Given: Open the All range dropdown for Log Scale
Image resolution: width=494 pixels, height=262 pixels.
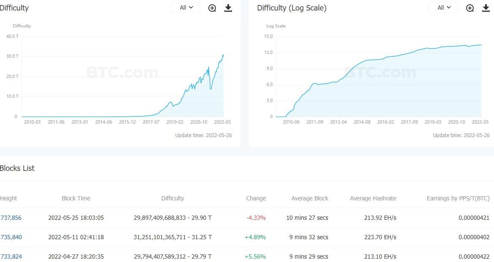Looking at the screenshot, I should [443, 8].
